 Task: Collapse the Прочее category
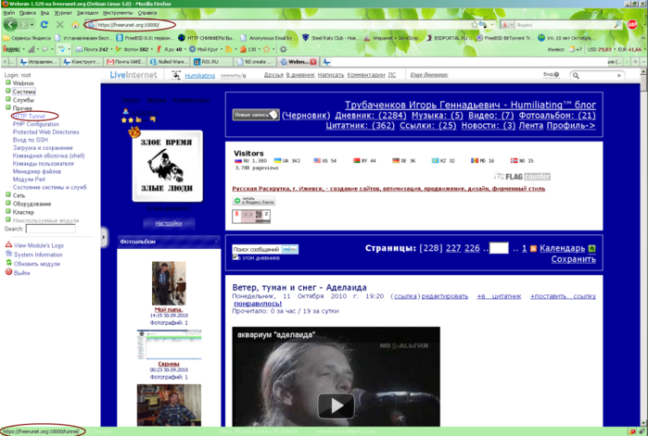coord(7,107)
